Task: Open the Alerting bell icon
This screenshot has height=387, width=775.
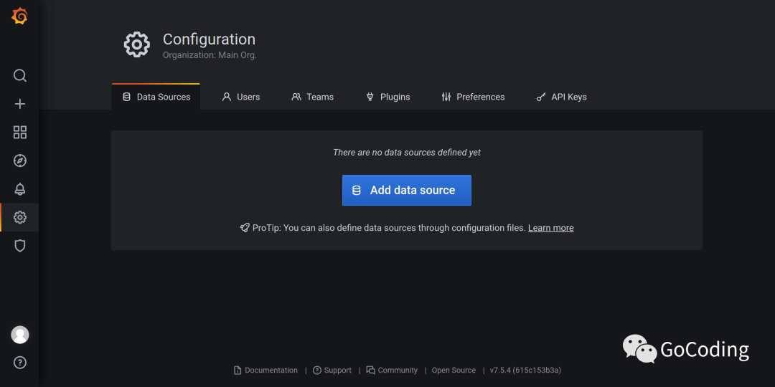Action: pyautogui.click(x=20, y=189)
